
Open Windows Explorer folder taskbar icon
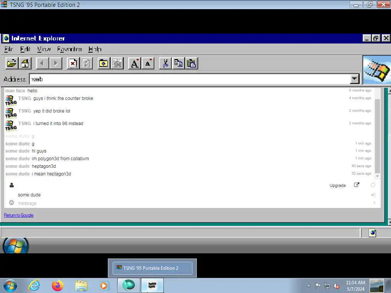coord(81,286)
